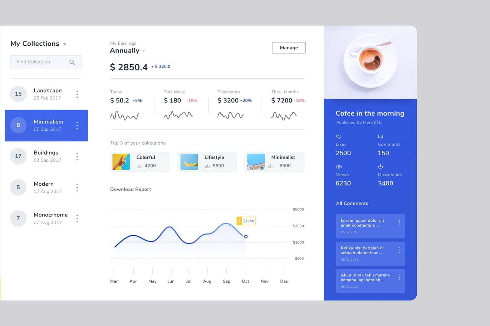Click the Find Collection search field

[41, 62]
